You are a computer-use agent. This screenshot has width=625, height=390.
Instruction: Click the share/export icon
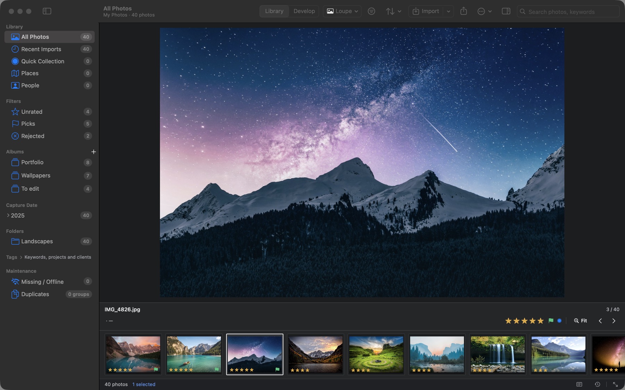tap(464, 11)
